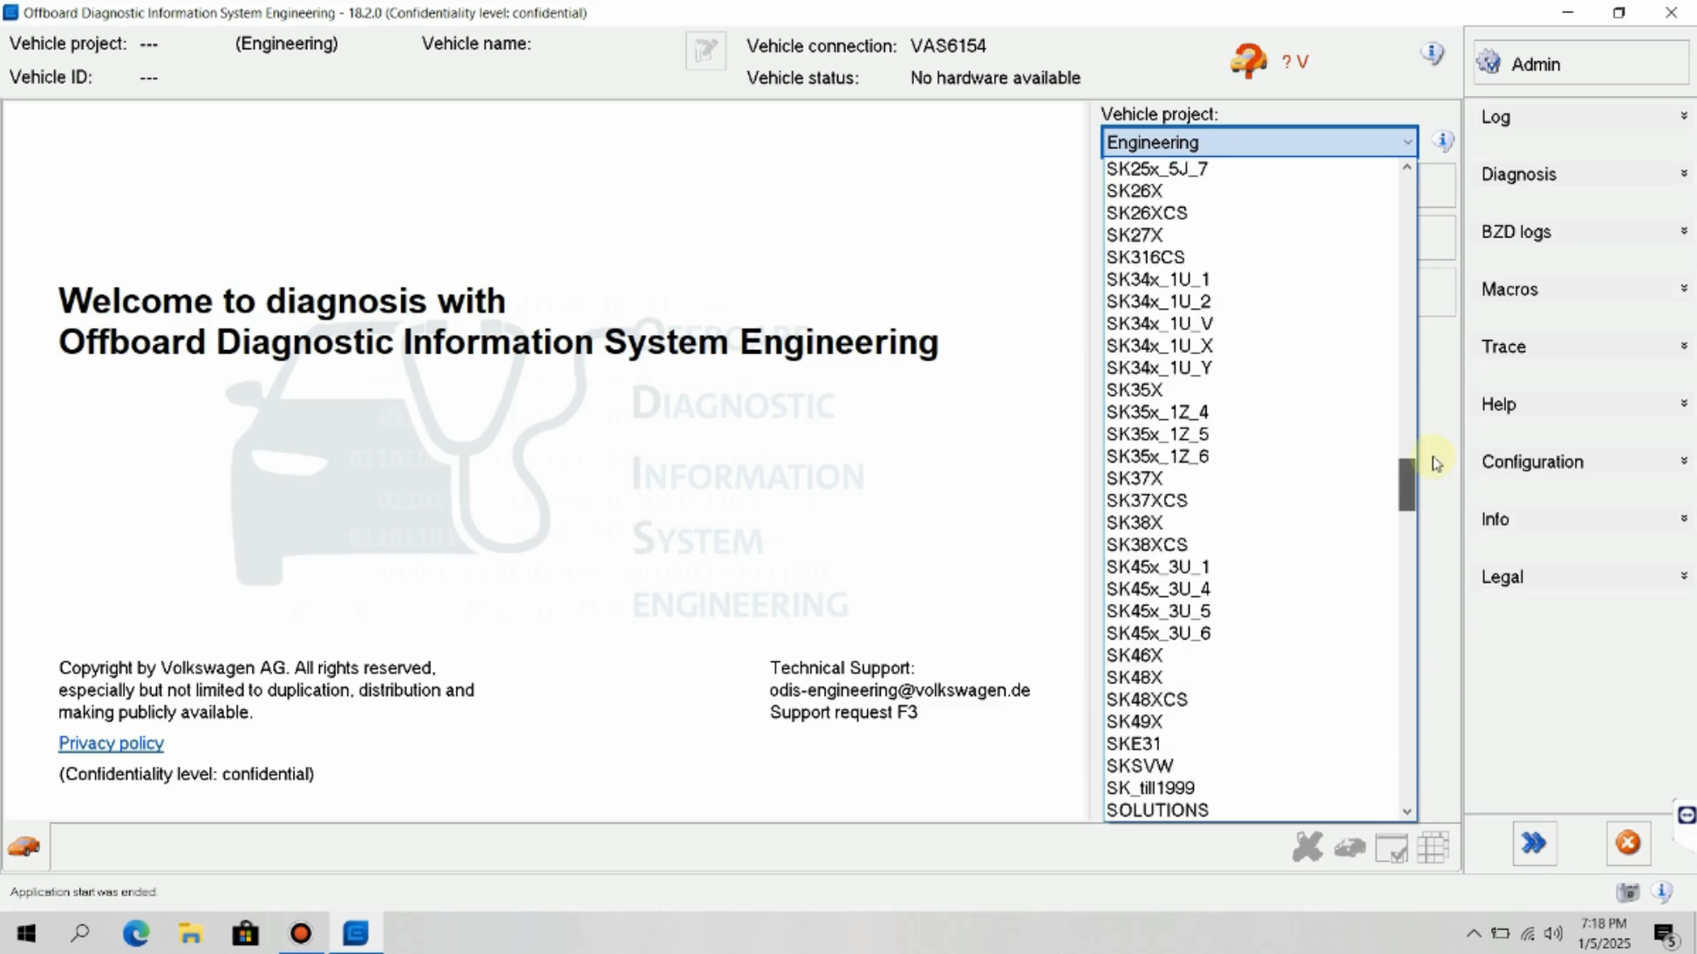Select SK37XCS from the project list
1697x954 pixels.
point(1147,500)
